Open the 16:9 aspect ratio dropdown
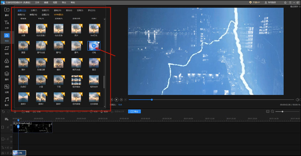301x156 pixels. coord(120,105)
